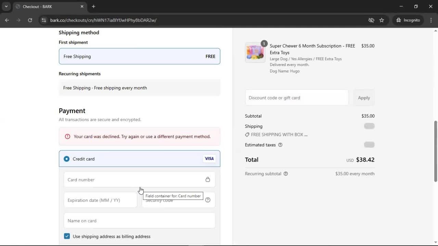
Task: Switch to the Checkout - BARK tab
Action: [x=48, y=6]
